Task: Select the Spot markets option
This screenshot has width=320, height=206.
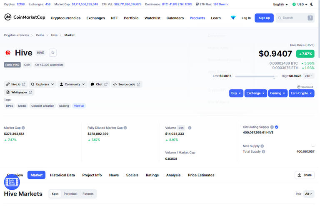Action: (55, 194)
